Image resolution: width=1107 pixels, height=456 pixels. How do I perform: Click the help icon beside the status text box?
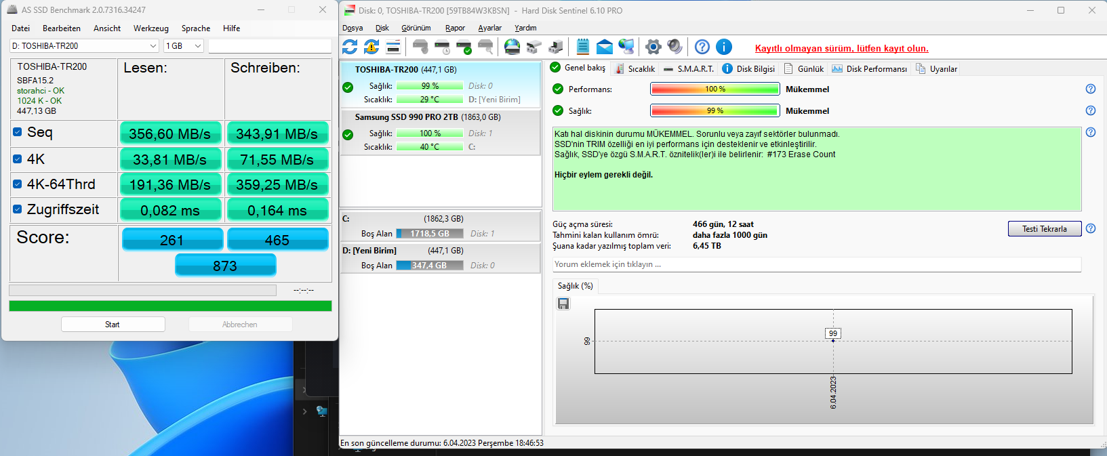pos(1091,132)
